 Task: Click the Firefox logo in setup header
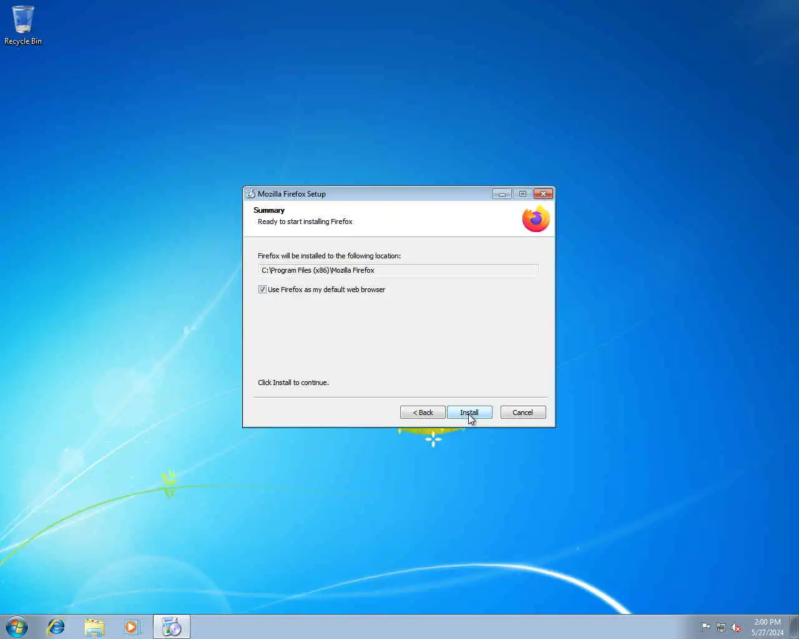pos(536,219)
